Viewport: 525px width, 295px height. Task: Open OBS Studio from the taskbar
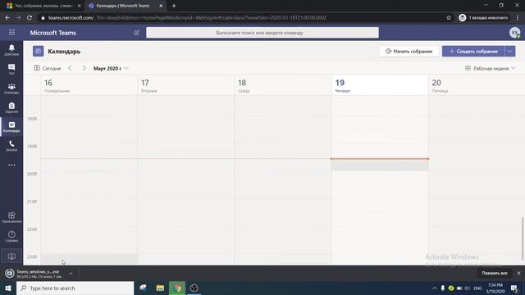(x=194, y=288)
